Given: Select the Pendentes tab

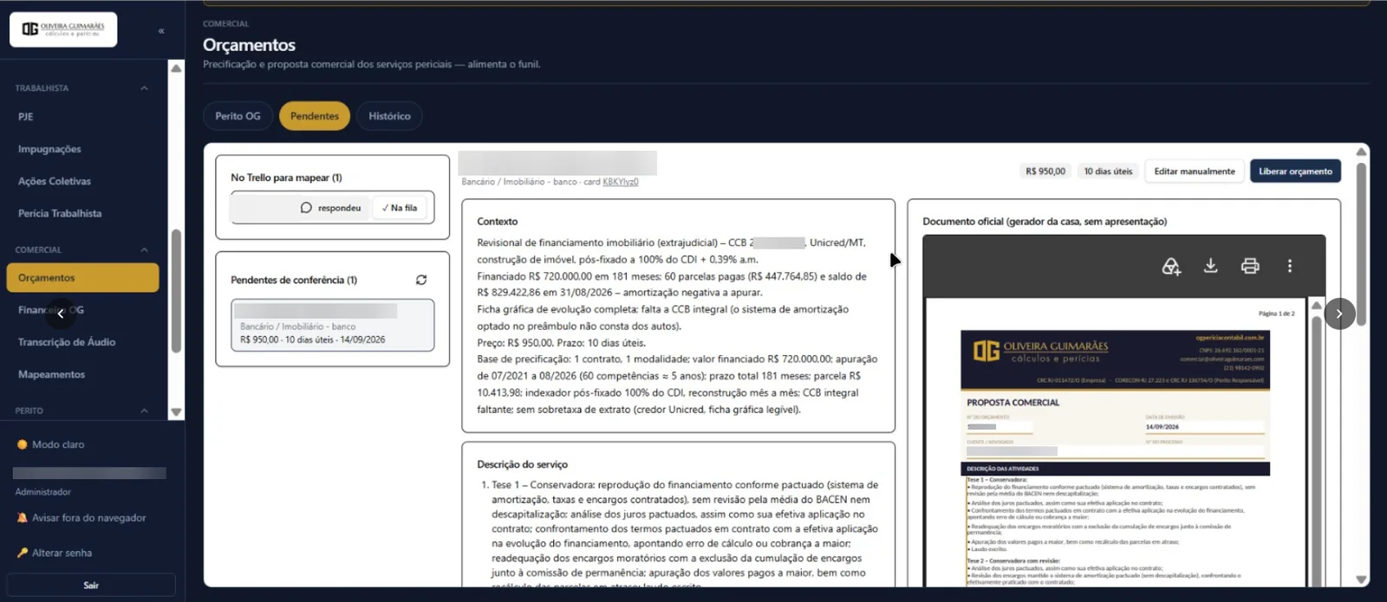Looking at the screenshot, I should pos(315,116).
